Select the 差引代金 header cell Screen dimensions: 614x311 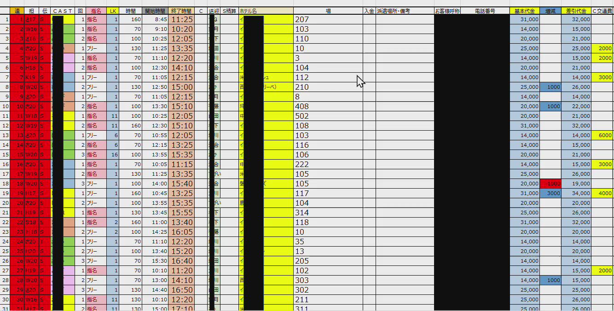click(x=576, y=11)
